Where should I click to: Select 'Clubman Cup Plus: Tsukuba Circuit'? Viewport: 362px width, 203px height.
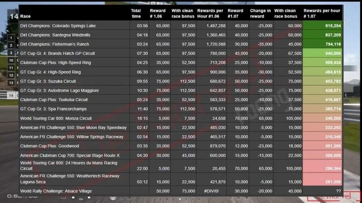(54, 100)
